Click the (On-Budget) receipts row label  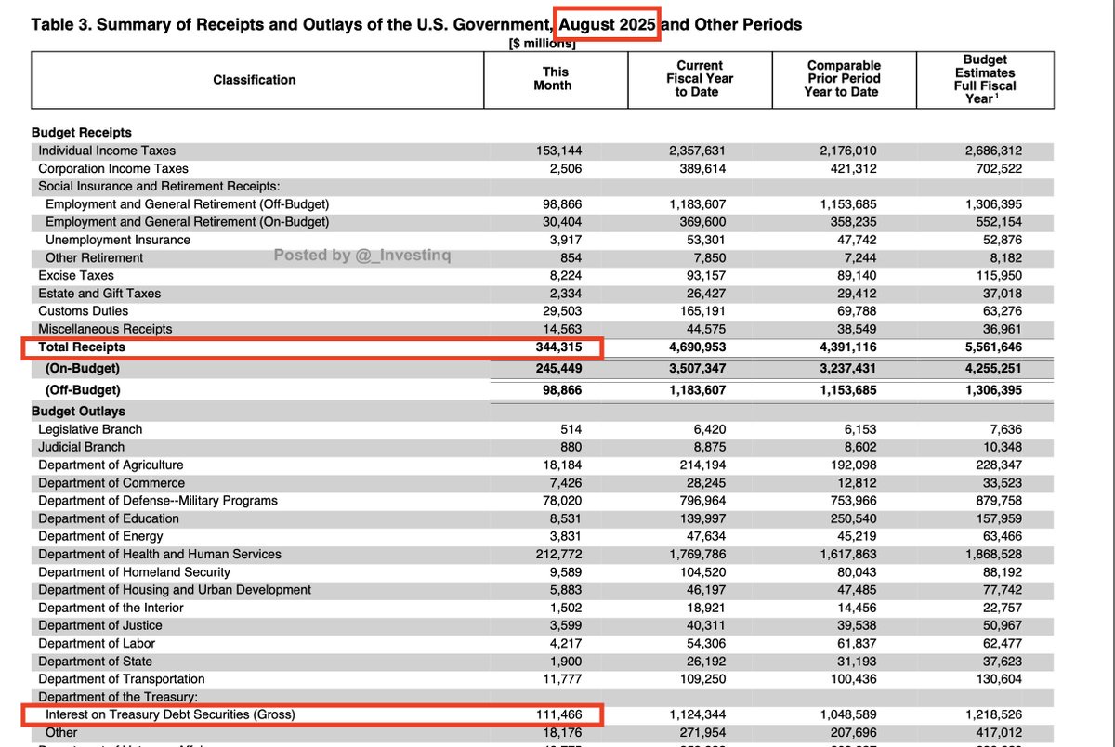pyautogui.click(x=83, y=369)
